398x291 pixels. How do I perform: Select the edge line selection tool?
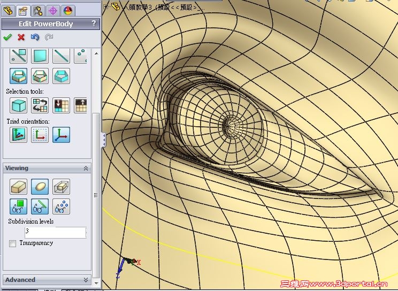[x=61, y=56]
